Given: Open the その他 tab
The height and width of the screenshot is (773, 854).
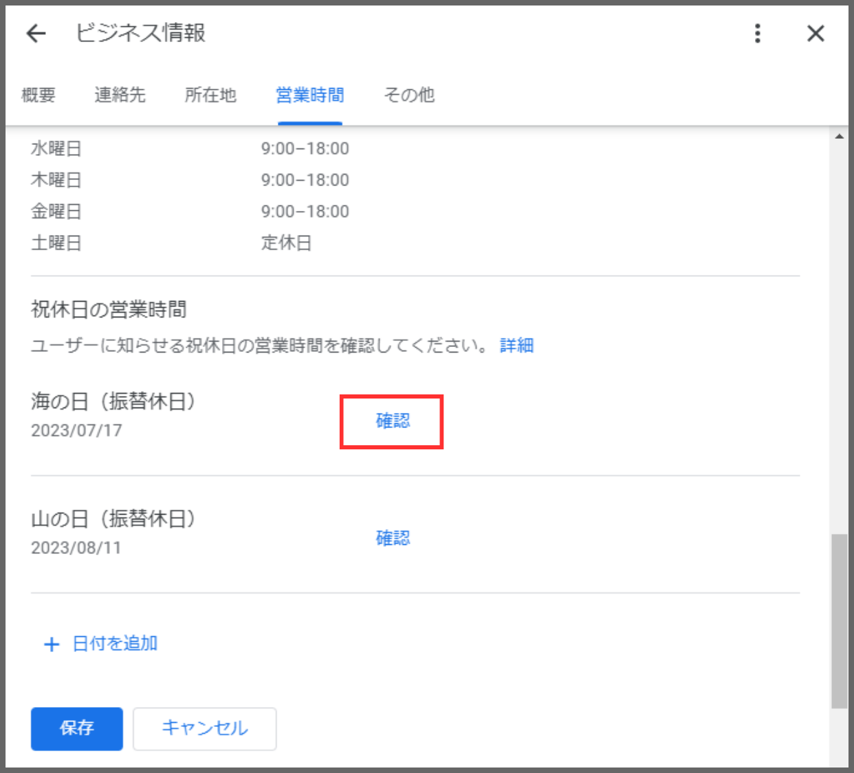Looking at the screenshot, I should point(409,95).
